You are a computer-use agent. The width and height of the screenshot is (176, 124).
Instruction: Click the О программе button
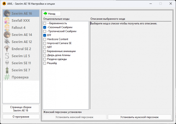pos(21,117)
